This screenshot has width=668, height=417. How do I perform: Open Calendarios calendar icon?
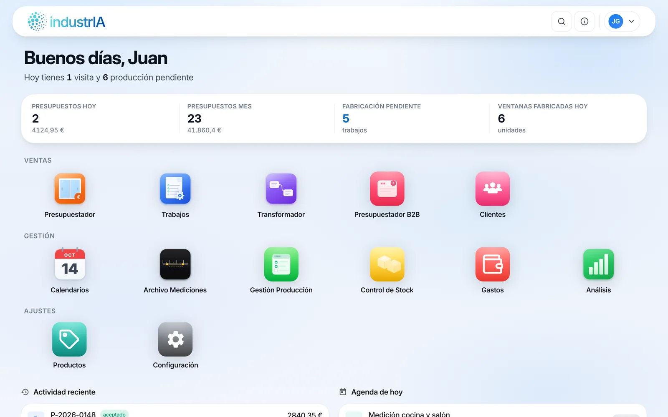(x=70, y=264)
